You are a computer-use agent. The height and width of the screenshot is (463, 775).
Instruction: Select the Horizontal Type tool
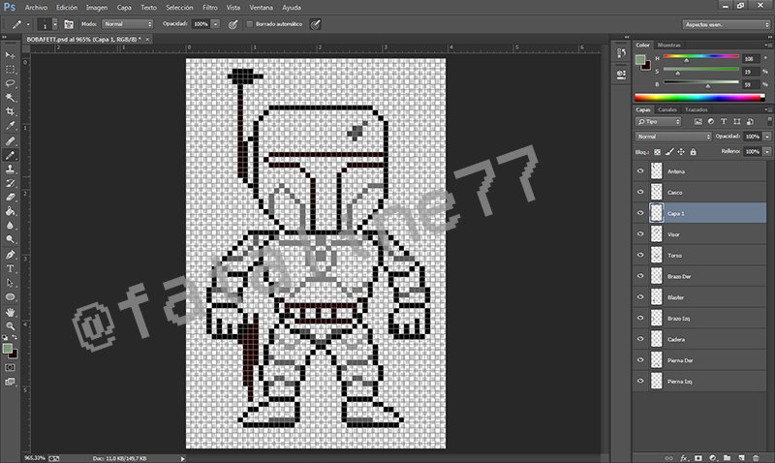[x=10, y=269]
